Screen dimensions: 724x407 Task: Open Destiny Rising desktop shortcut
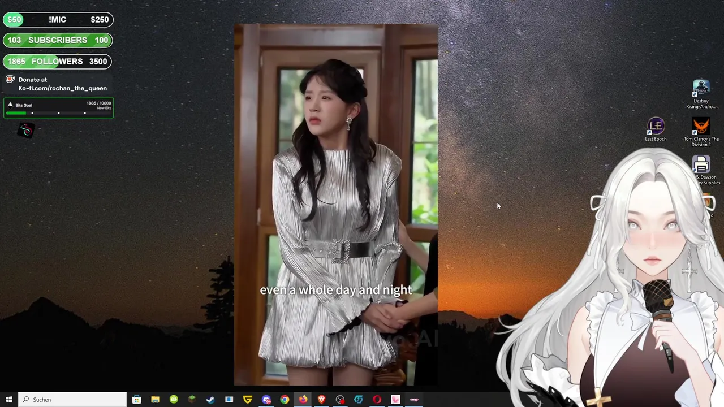pos(701,94)
